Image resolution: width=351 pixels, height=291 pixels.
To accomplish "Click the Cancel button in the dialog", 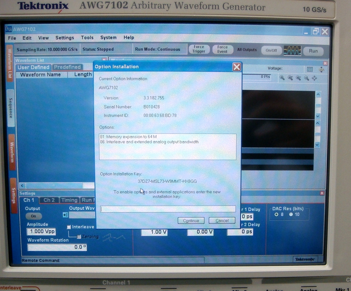I will (222, 221).
